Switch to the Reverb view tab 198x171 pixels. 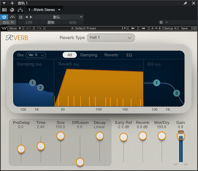tap(111, 55)
